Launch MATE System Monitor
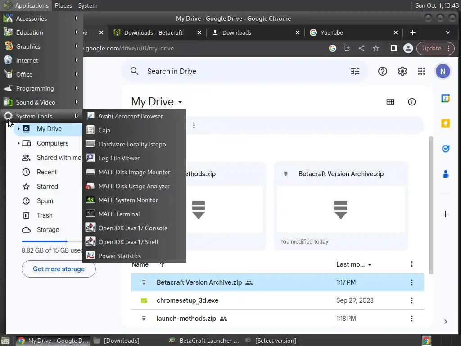 click(x=134, y=200)
